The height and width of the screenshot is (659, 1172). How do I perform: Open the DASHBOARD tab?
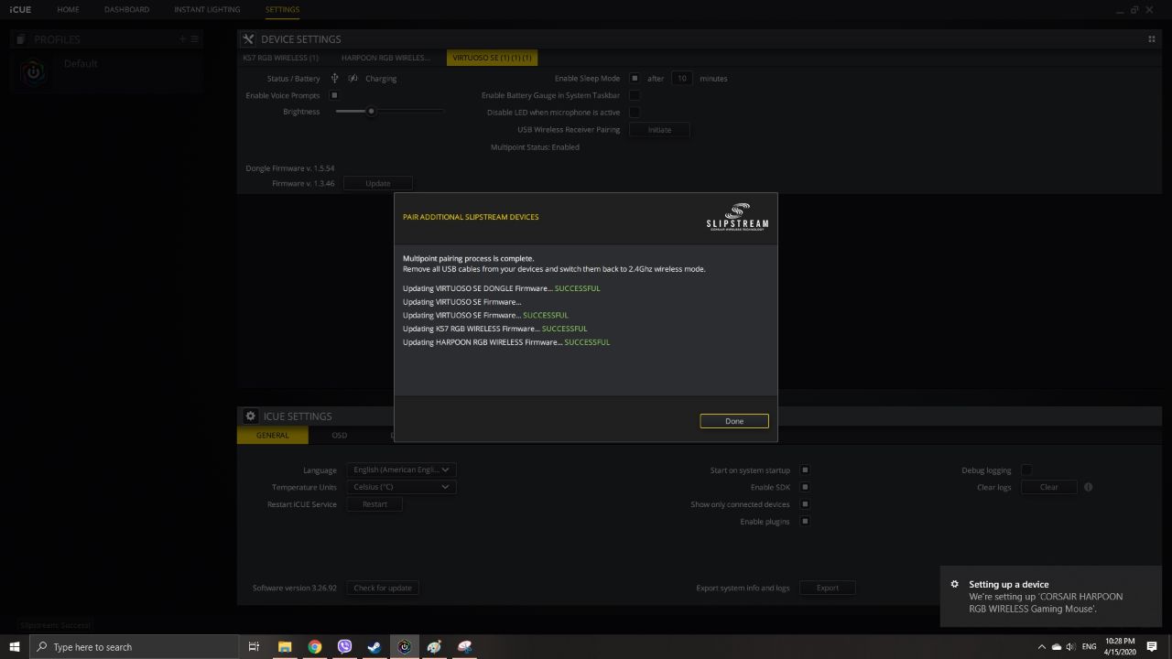[126, 9]
